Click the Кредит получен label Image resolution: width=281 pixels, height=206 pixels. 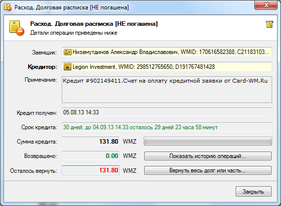(x=37, y=113)
